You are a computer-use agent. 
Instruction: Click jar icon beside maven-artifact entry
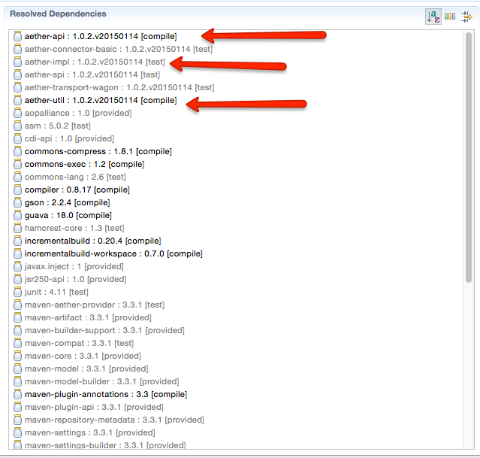point(18,317)
